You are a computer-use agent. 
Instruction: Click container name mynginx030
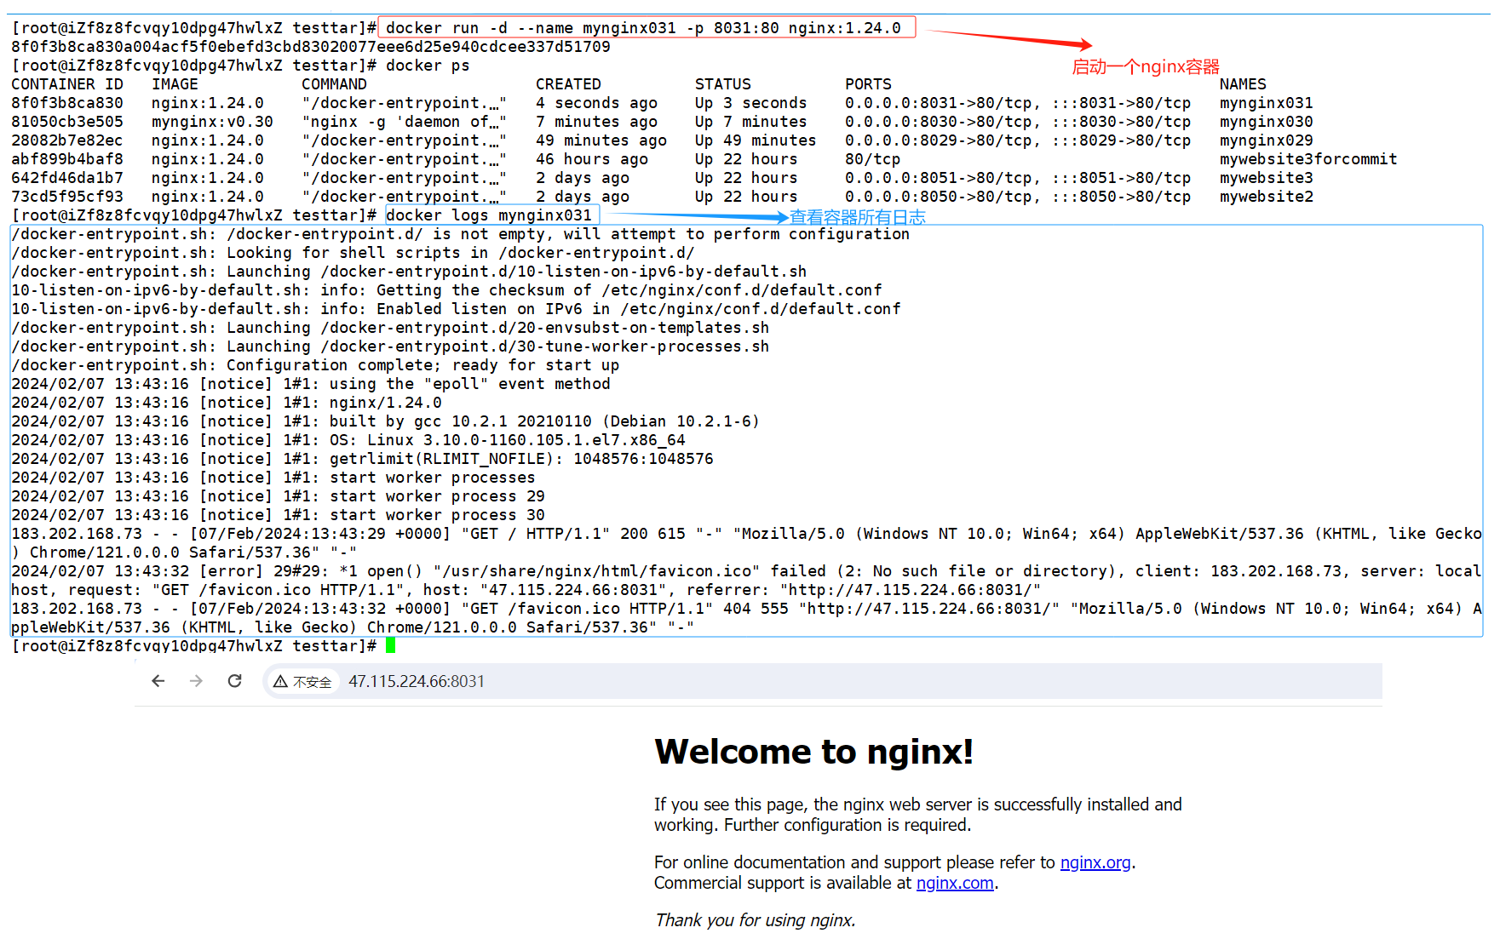coord(1266,122)
